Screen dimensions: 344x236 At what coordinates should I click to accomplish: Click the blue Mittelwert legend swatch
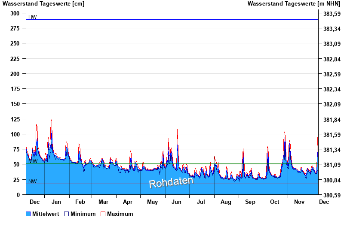coord(28,214)
